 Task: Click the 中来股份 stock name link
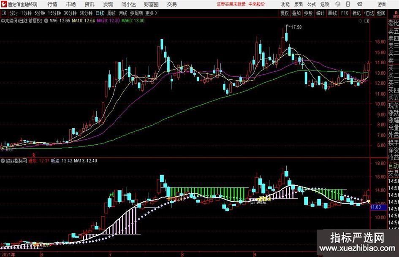(x=257, y=4)
